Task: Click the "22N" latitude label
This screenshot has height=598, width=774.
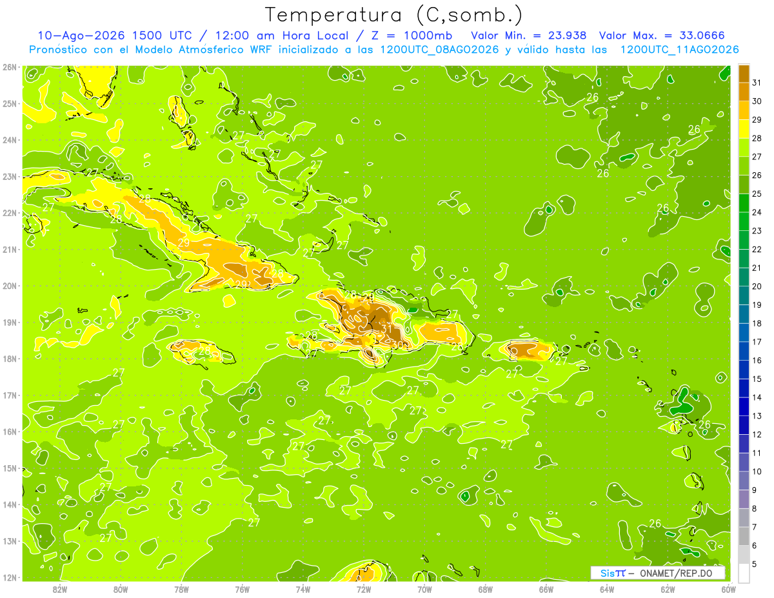Action: [x=10, y=213]
